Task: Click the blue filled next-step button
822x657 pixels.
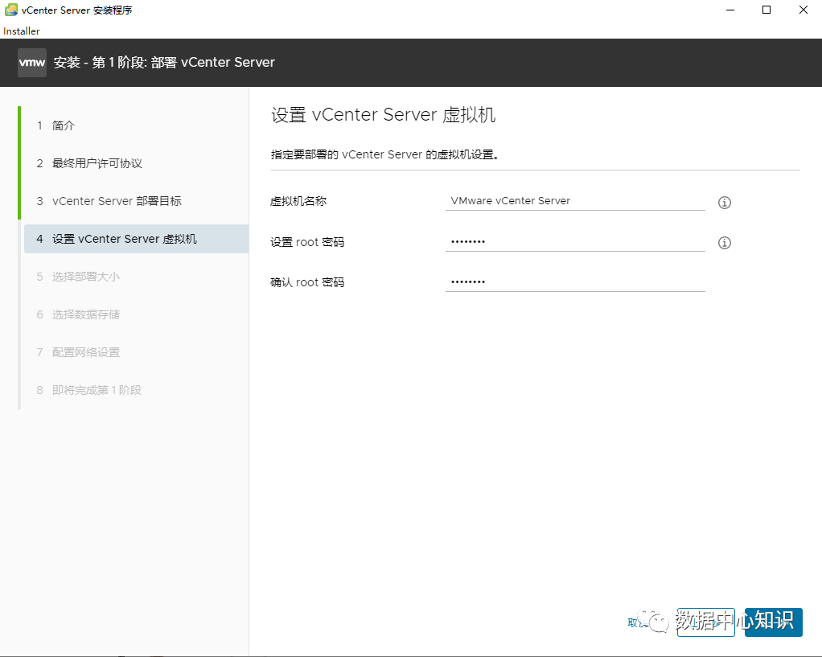Action: tap(773, 622)
